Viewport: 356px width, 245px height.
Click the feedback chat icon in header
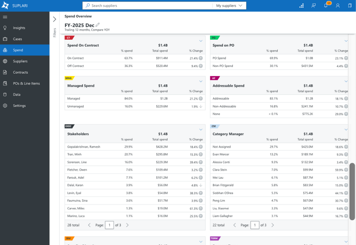pyautogui.click(x=314, y=6)
